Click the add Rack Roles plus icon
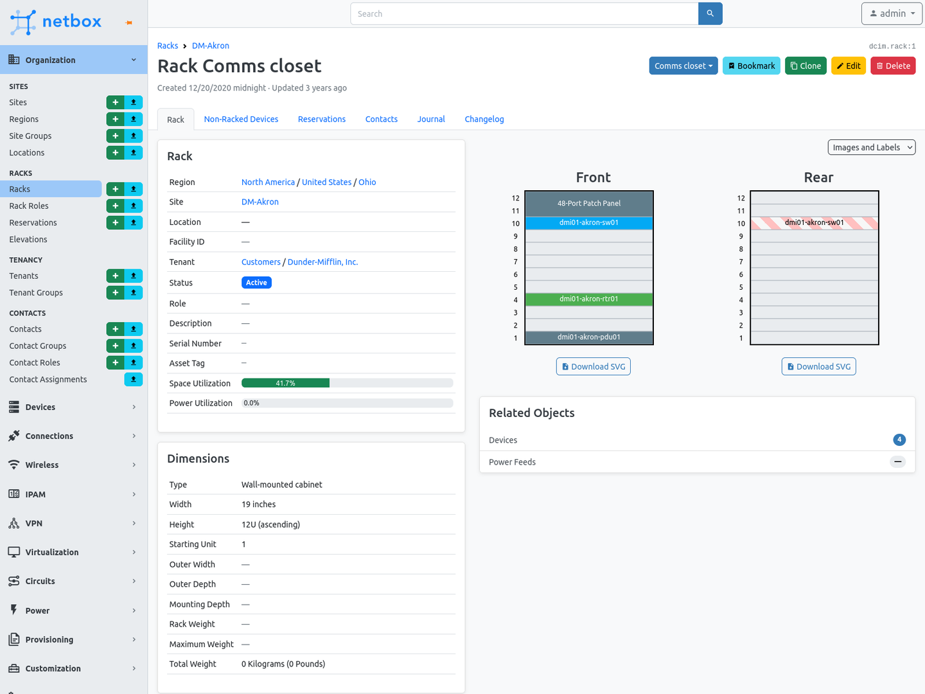The image size is (925, 694). click(x=115, y=206)
